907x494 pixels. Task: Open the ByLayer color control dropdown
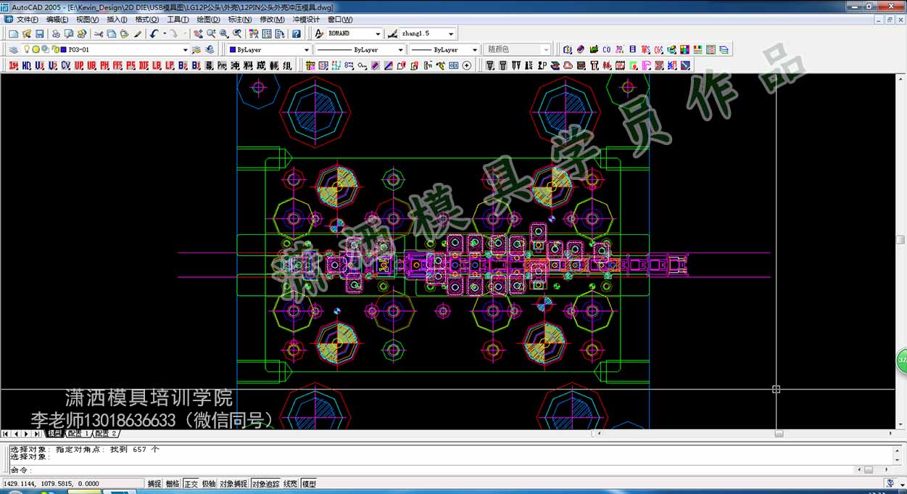point(306,50)
